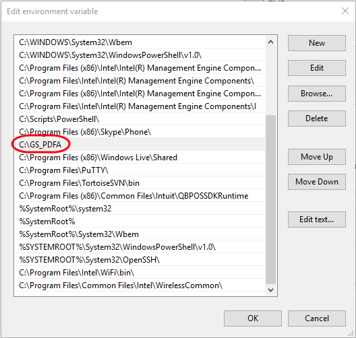Select the C:\Program Files\PuTTY\ entry
356x338 pixels.
[140, 170]
